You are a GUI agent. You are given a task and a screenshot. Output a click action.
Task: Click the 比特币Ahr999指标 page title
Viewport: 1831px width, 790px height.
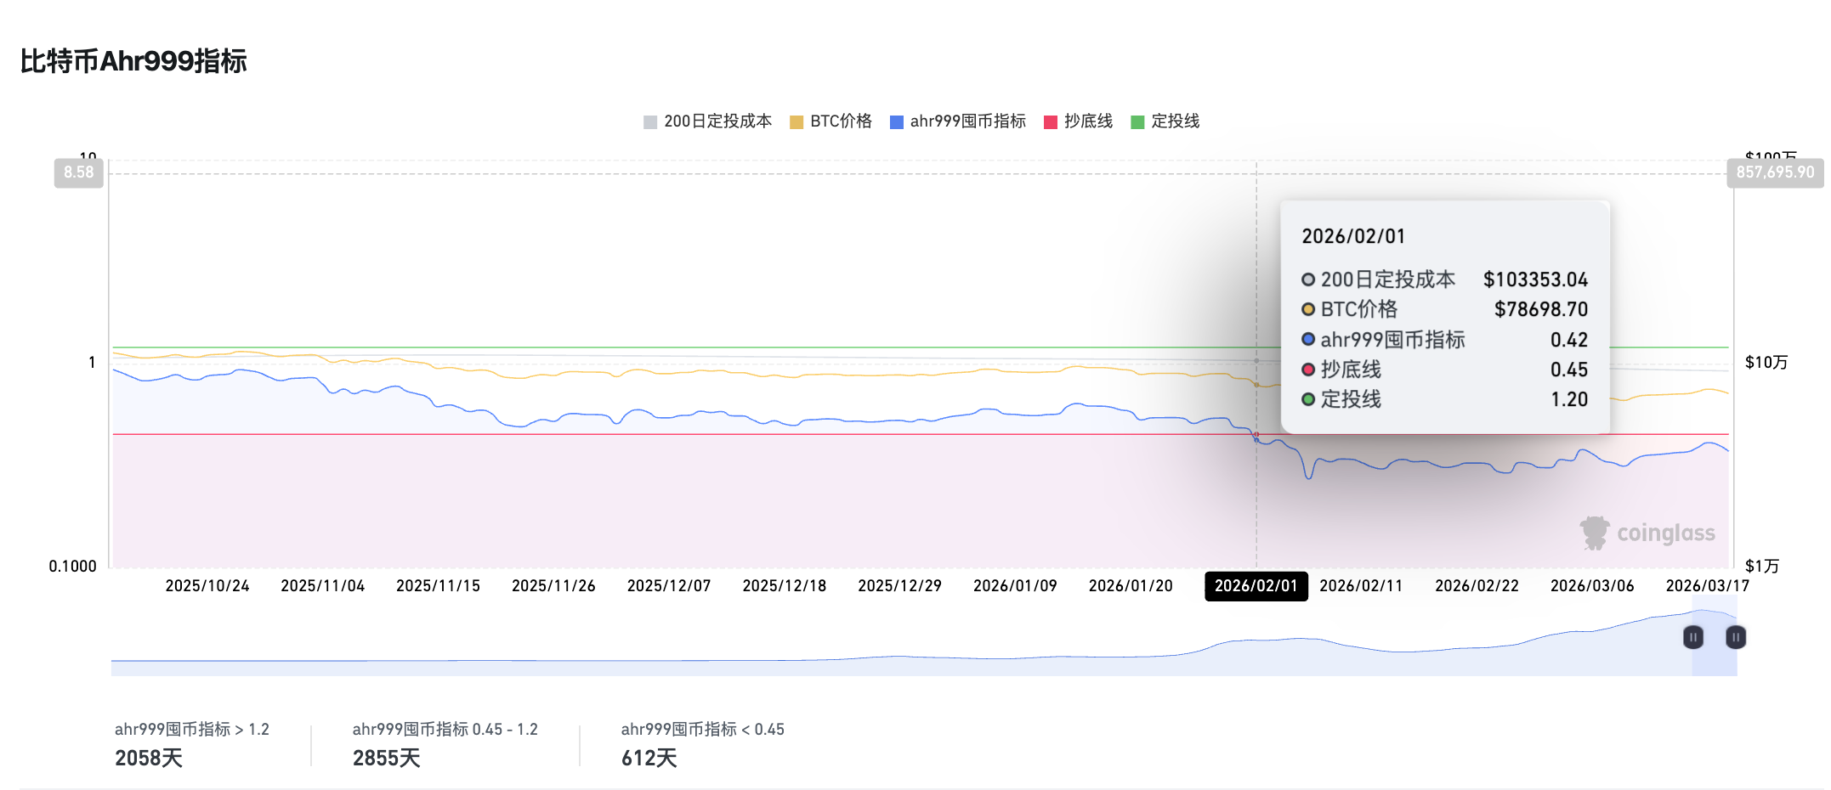click(132, 60)
